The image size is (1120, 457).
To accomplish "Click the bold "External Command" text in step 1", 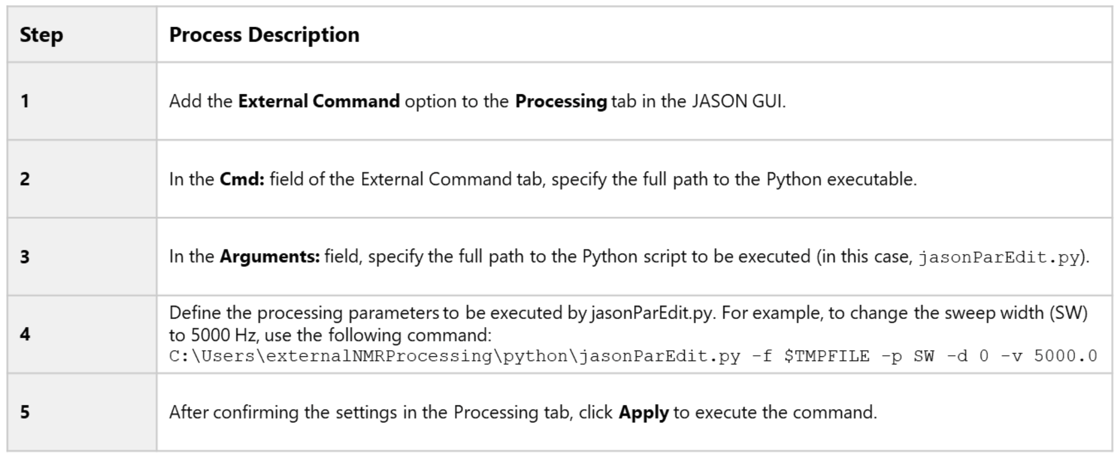I will pyautogui.click(x=318, y=101).
